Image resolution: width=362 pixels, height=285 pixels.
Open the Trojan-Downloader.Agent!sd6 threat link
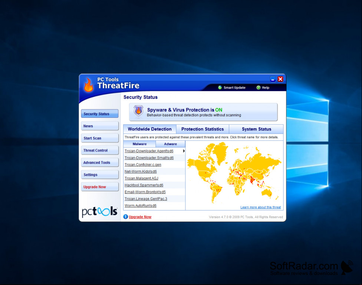pyautogui.click(x=149, y=151)
